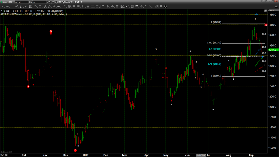The image size is (279, 157).
Task: Select the text label T tool
Action: pos(103,7)
